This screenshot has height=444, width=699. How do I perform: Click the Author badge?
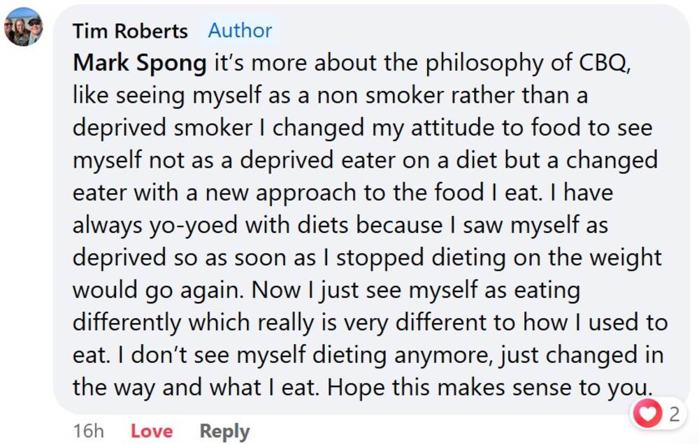240,31
